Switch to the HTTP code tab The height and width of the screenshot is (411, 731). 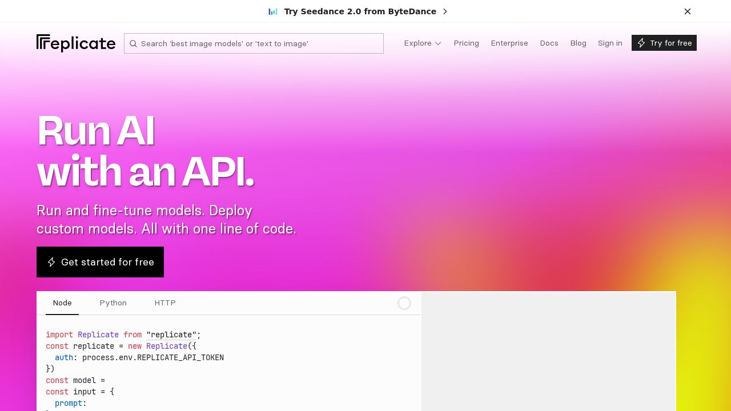click(x=165, y=303)
